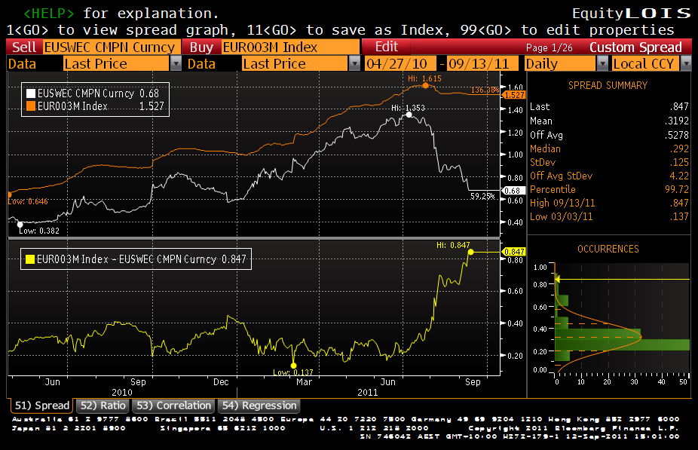698x450 pixels.
Task: Click the High 09/13/11 row label
Action: [x=562, y=203]
